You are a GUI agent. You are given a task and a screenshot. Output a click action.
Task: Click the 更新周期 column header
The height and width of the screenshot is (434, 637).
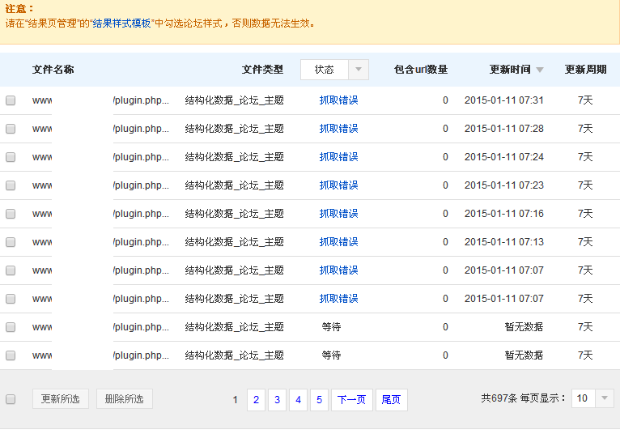pos(585,70)
